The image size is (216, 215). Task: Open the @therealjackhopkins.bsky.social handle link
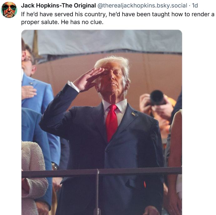(142, 6)
